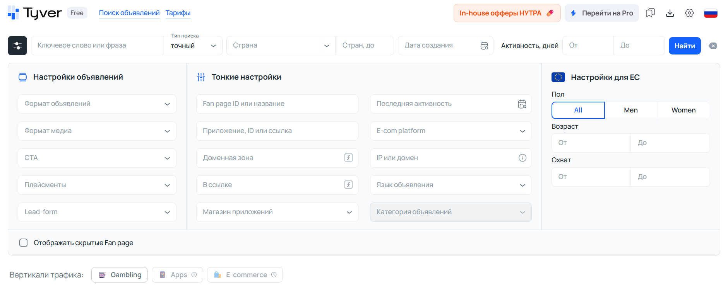The width and height of the screenshot is (728, 286).
Task: Click calendar icon in Последняя активность field
Action: click(522, 104)
